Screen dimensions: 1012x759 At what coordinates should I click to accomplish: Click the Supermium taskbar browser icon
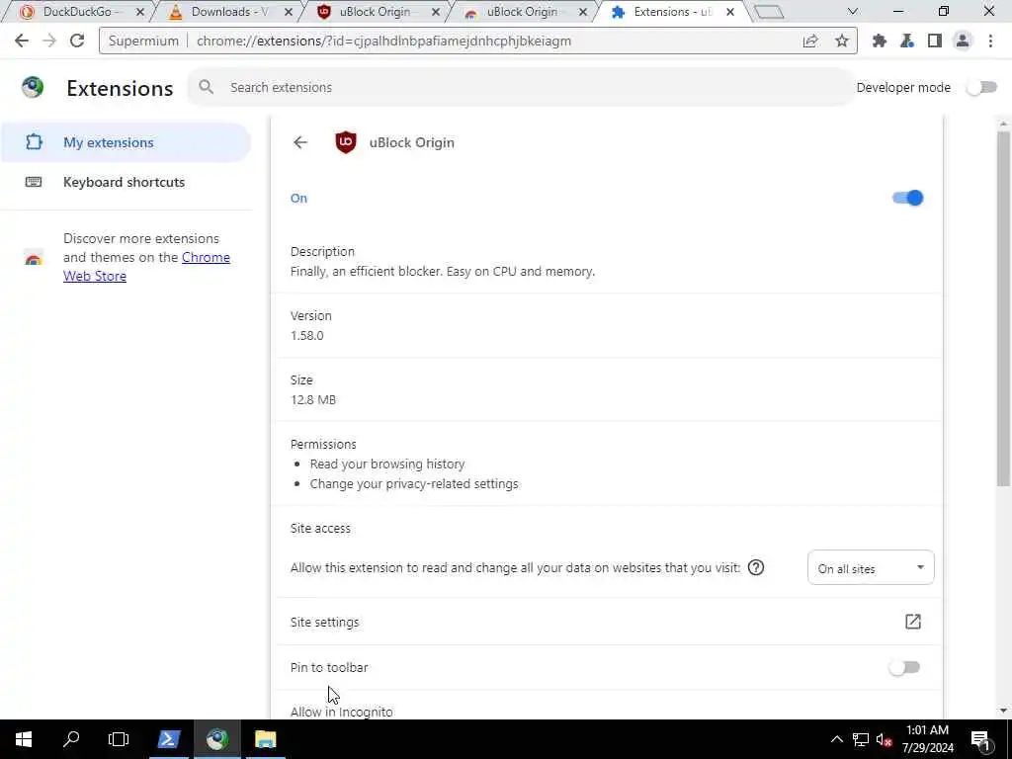[x=217, y=739]
